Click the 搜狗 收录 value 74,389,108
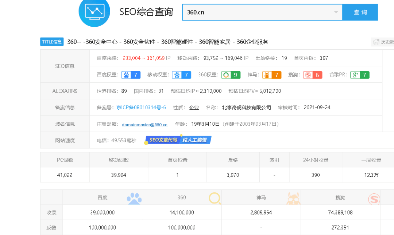 click(340, 213)
